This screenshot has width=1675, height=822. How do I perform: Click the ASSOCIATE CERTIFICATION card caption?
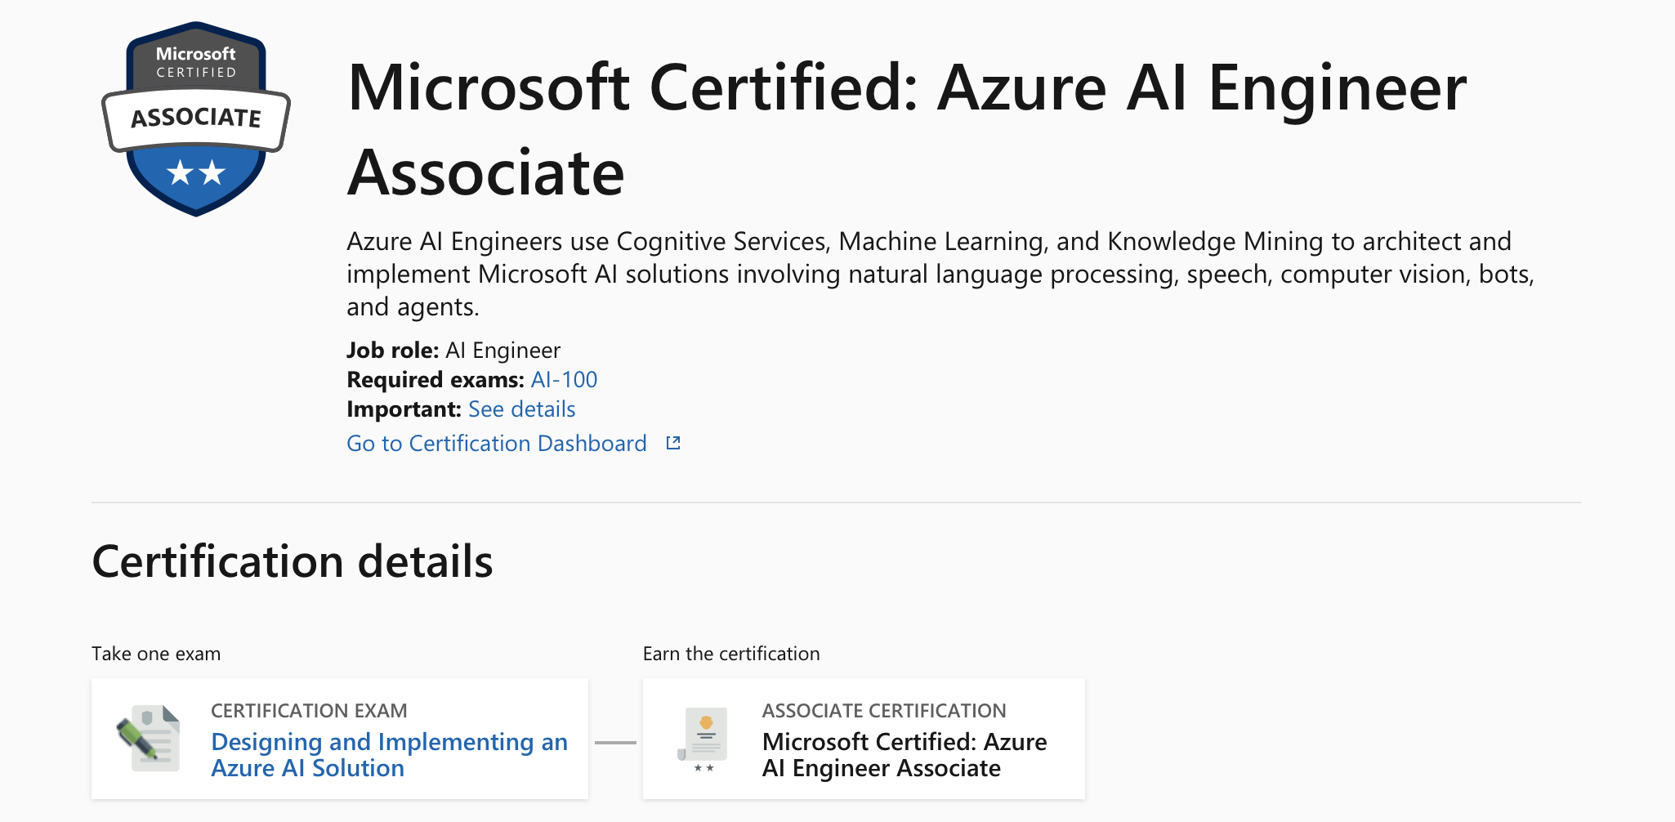[x=884, y=711]
